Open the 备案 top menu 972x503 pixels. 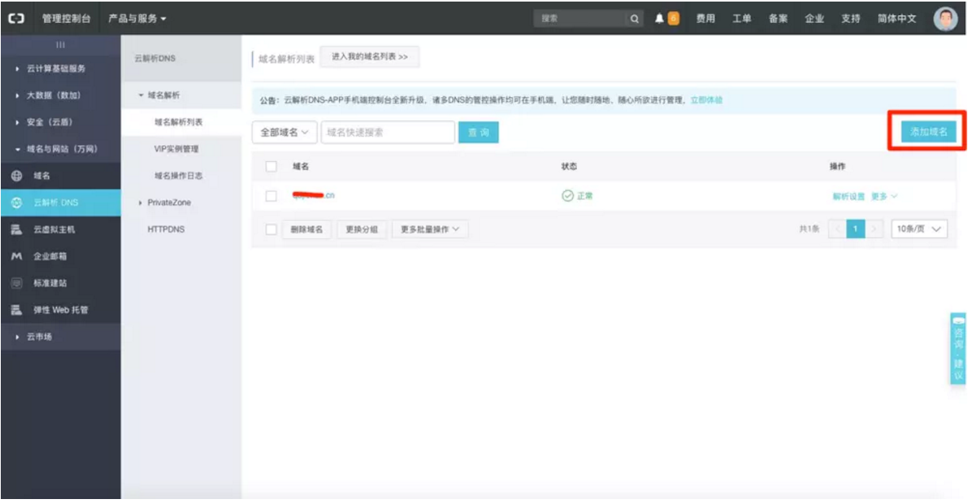click(x=778, y=19)
